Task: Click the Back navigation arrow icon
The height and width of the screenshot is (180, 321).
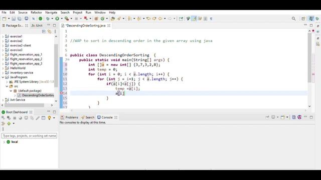Action: coord(160,18)
